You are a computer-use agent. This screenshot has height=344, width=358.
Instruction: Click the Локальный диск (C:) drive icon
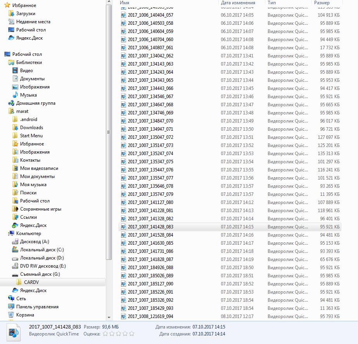(x=15, y=250)
